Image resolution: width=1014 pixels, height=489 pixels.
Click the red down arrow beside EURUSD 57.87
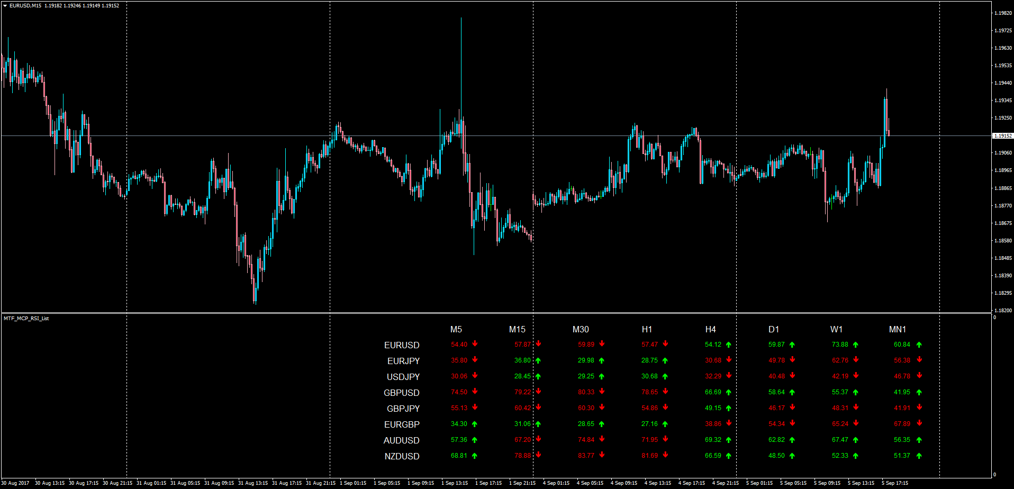pos(538,343)
